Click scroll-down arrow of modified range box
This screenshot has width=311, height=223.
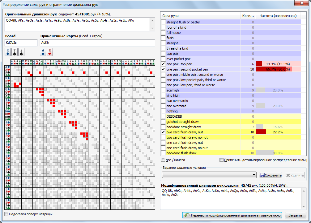point(304,207)
